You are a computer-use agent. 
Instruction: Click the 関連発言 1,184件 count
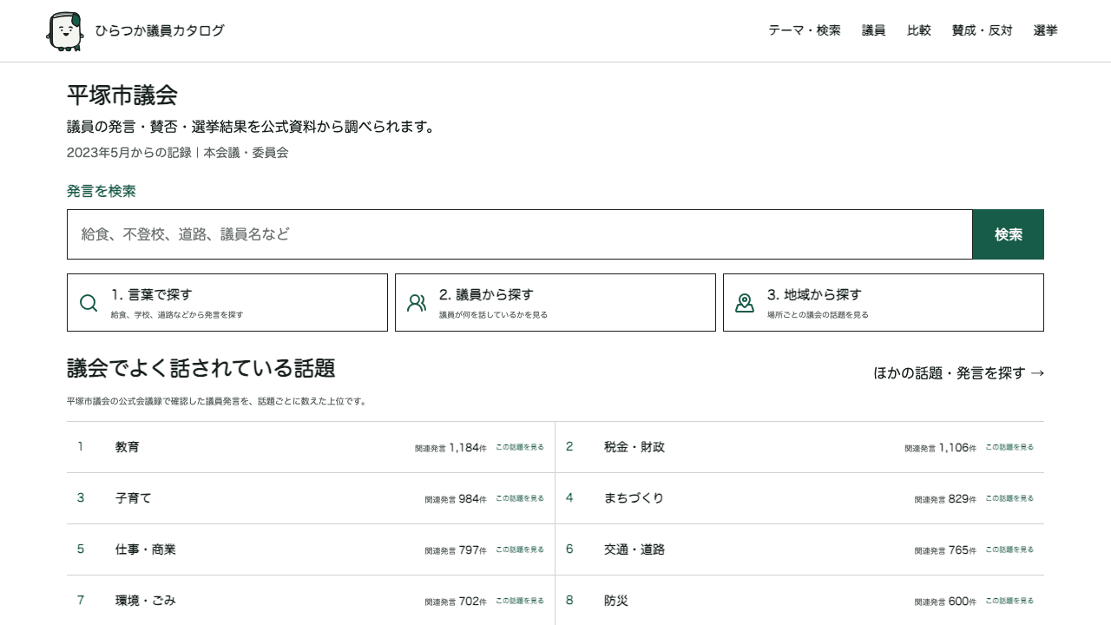point(450,448)
